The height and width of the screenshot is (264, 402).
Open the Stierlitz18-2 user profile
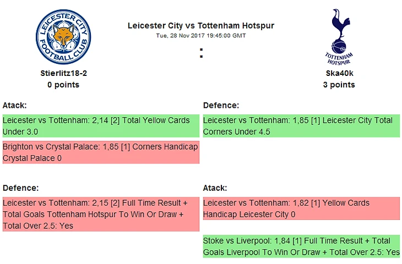coord(63,73)
